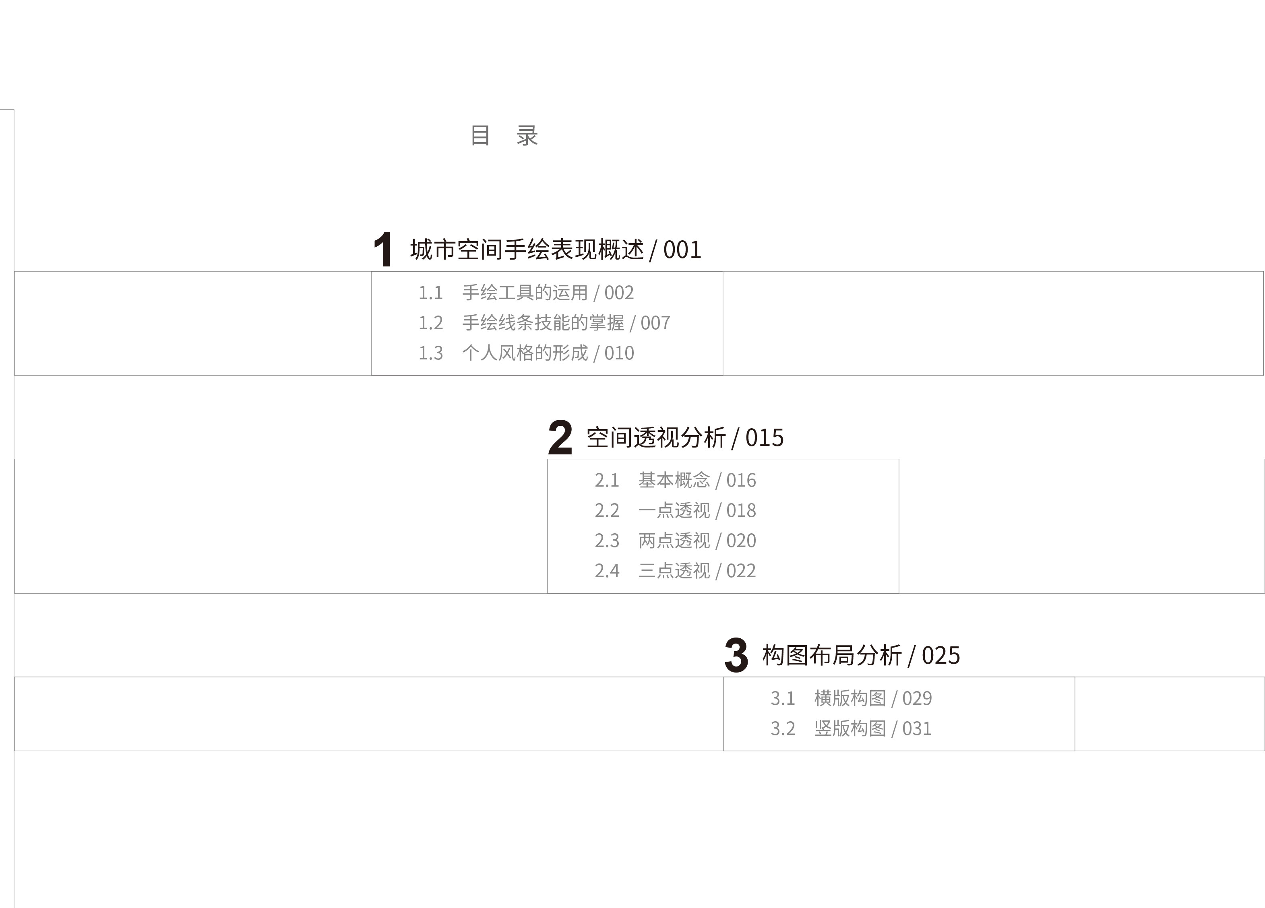1265x908 pixels.
Task: Open the 一点透视 entry
Action: [674, 510]
